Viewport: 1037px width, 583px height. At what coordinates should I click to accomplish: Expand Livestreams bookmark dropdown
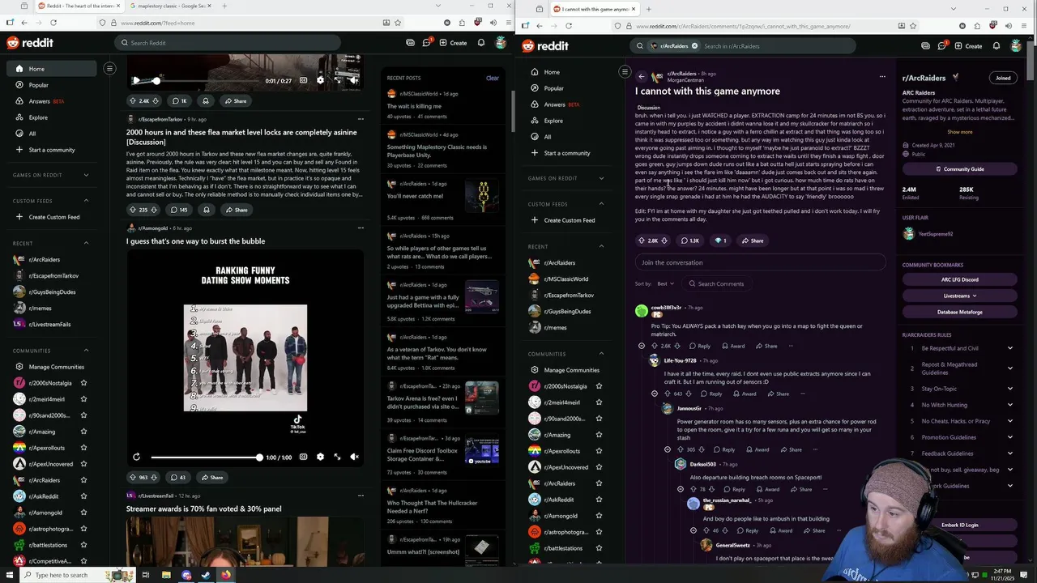tap(960, 296)
